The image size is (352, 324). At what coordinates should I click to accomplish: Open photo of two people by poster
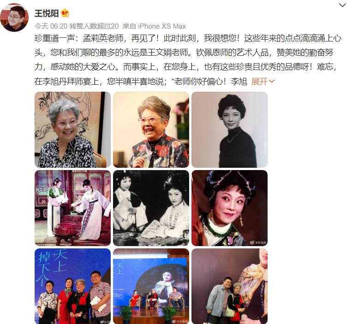point(229,286)
